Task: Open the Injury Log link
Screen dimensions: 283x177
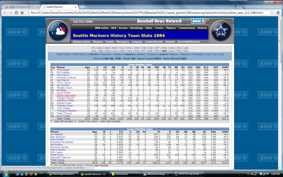Action: pos(218,54)
